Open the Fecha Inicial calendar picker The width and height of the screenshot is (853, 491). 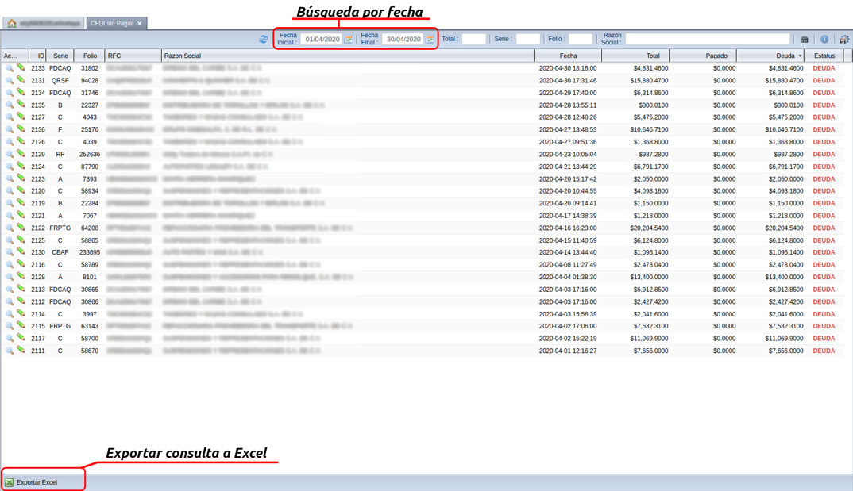click(x=349, y=39)
